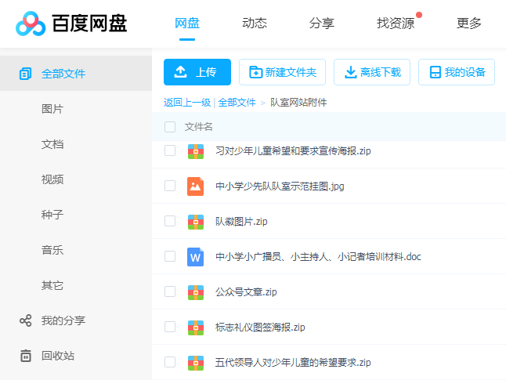Open the 更多 menu in top navigation
This screenshot has width=506, height=380.
coord(469,23)
